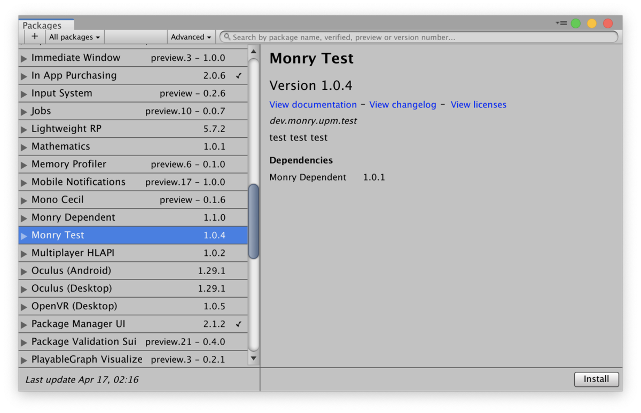Select Package Manager UI package
This screenshot has width=641, height=413.
[133, 324]
